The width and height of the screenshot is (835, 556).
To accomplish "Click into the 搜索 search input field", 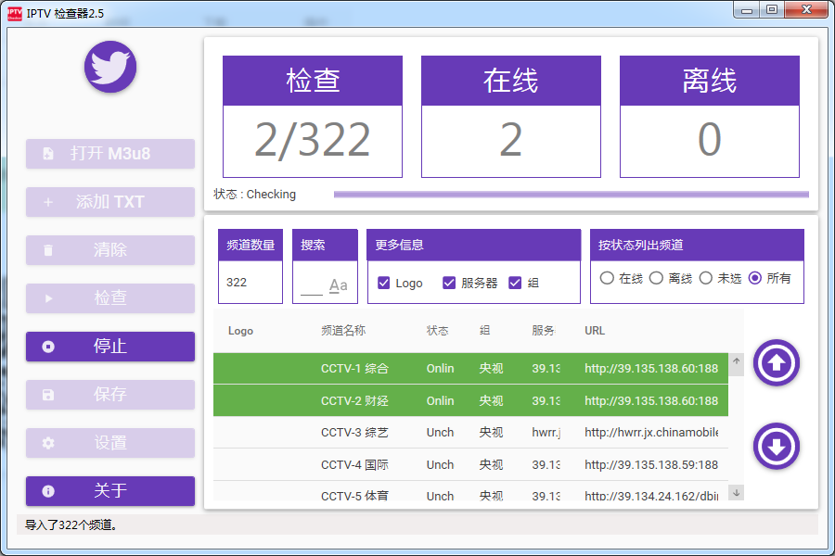I will pos(312,284).
